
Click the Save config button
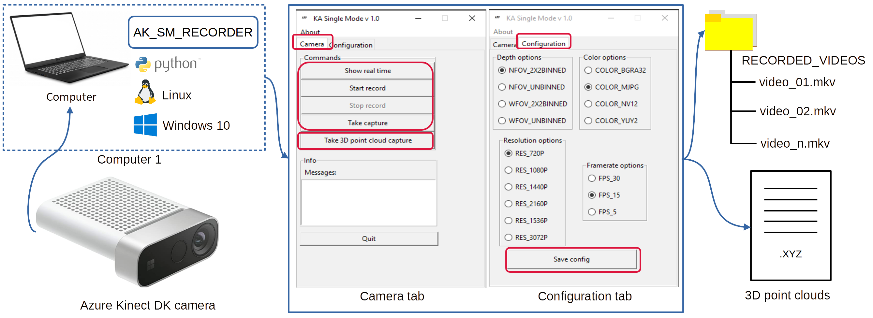(x=572, y=259)
